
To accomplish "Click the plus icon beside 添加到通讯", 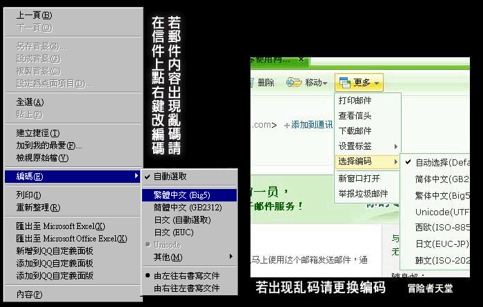I will click(x=286, y=125).
